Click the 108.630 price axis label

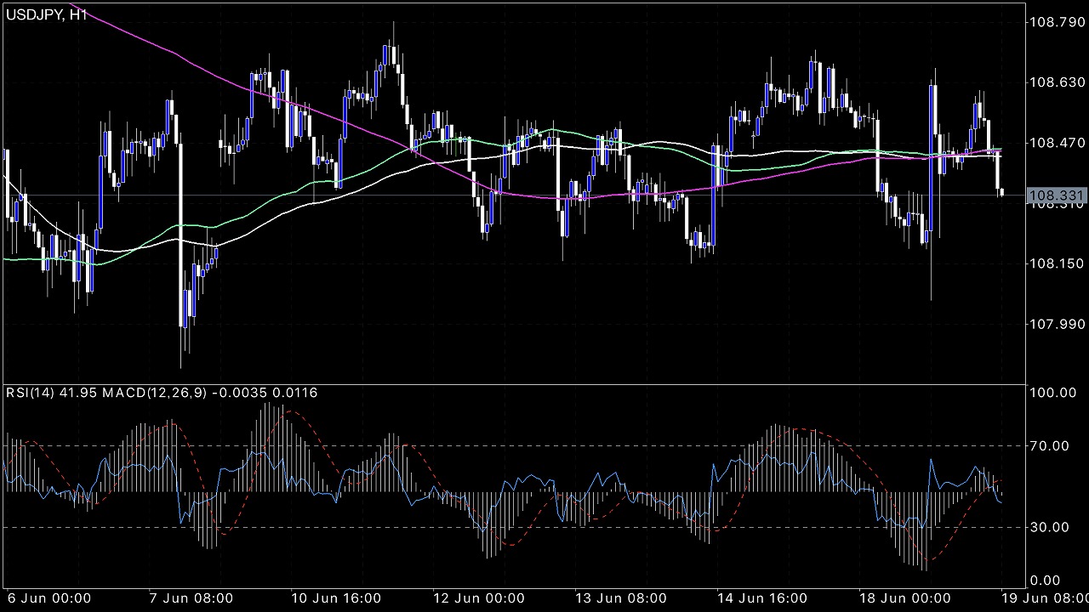click(1056, 82)
